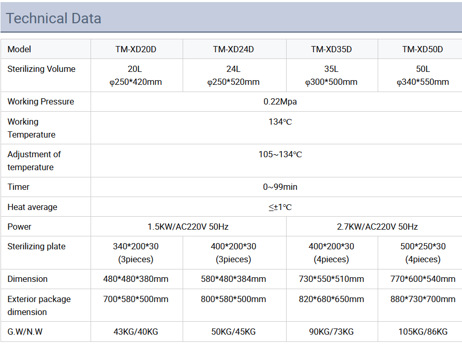Viewport: 462px width, 345px height.
Task: Click the 400*200*30 (4pieces) plate cell
Action: [331, 253]
